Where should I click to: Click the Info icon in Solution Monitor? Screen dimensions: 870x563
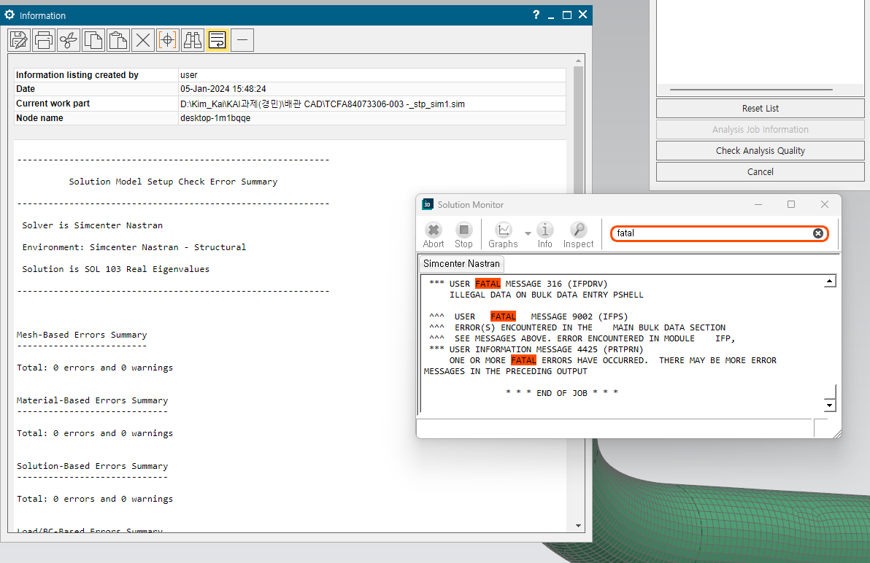tap(545, 235)
